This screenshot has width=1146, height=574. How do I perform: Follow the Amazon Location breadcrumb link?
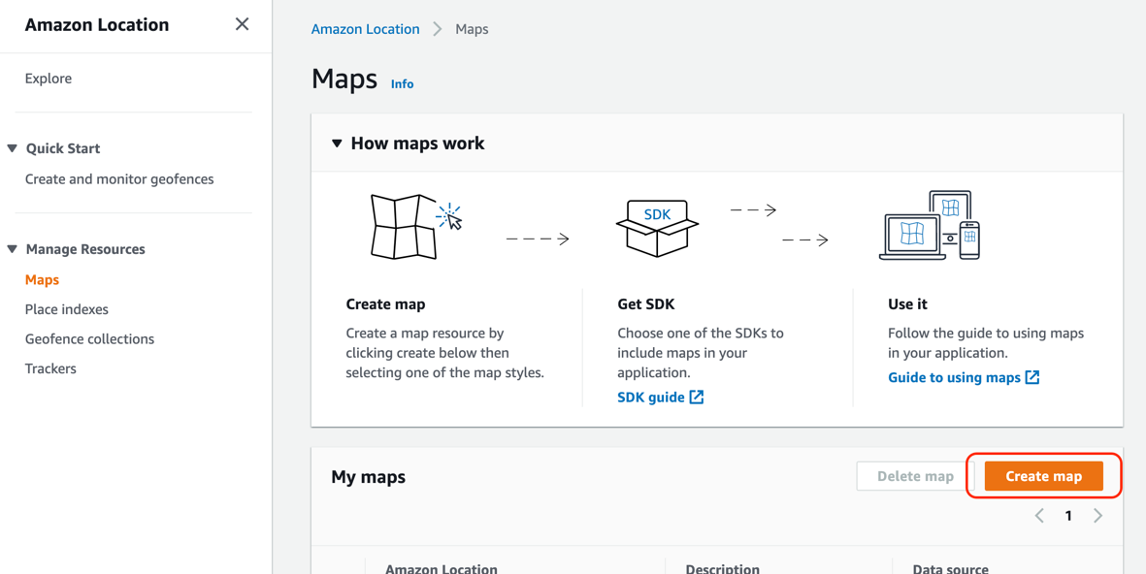366,29
